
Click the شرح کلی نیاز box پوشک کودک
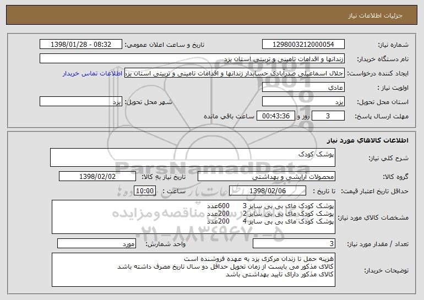(193, 157)
